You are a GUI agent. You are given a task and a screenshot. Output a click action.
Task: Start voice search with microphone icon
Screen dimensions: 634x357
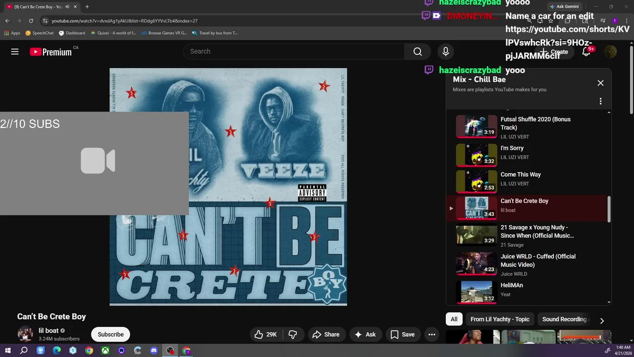click(445, 52)
